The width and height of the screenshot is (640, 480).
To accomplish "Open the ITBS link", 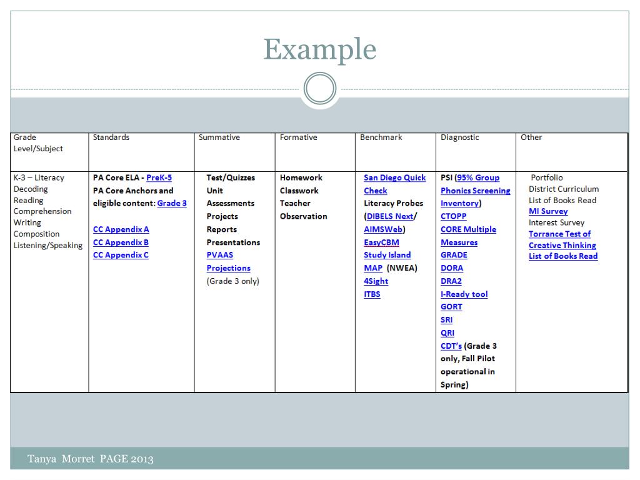I will pos(372,294).
